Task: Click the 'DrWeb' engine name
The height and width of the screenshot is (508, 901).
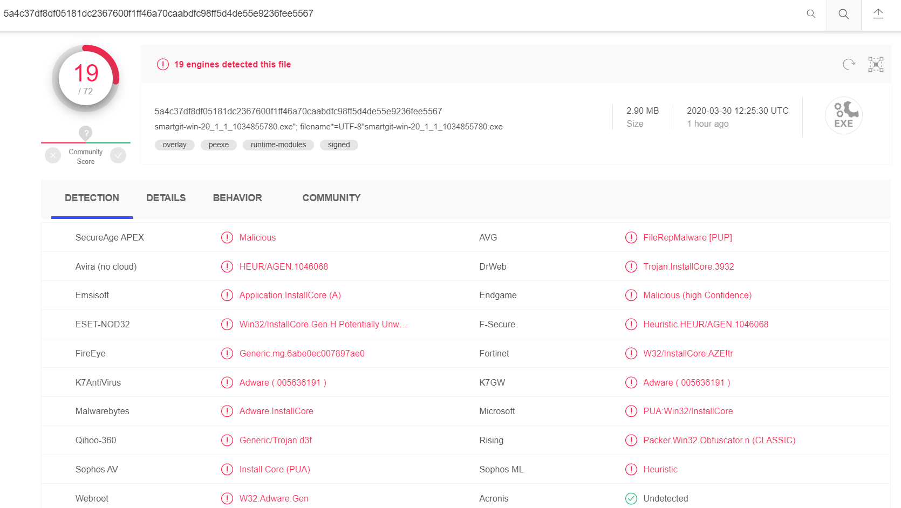Action: (x=493, y=266)
